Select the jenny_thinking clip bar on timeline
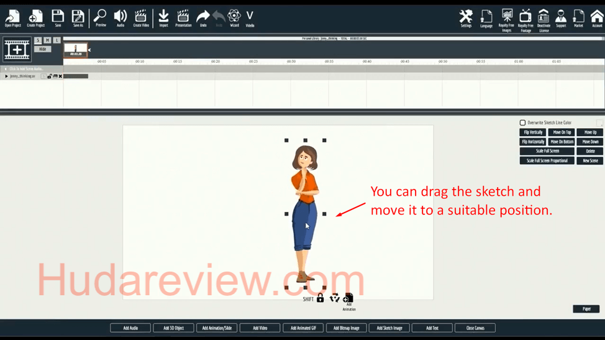The image size is (605, 340). 76,76
